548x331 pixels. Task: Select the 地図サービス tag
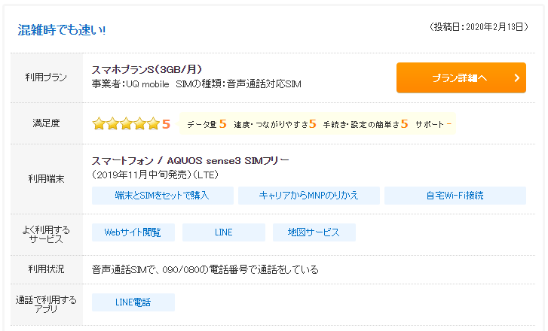coord(314,232)
